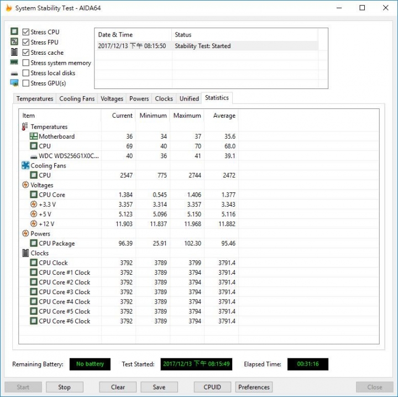Viewport: 398px width, 397px height.
Task: Click the WDC WDS256G1X0C drive icon
Action: pos(34,156)
